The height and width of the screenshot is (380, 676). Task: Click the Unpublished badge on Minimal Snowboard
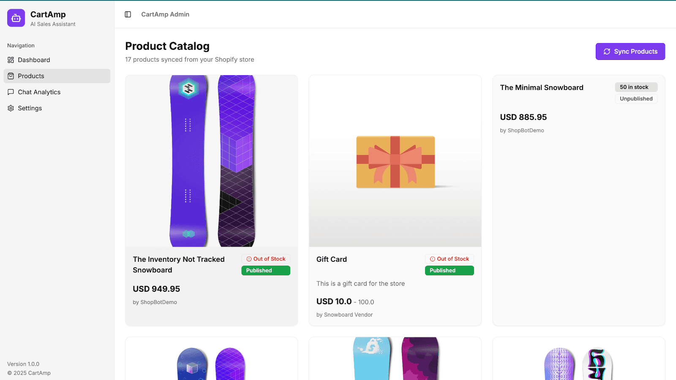click(x=636, y=99)
